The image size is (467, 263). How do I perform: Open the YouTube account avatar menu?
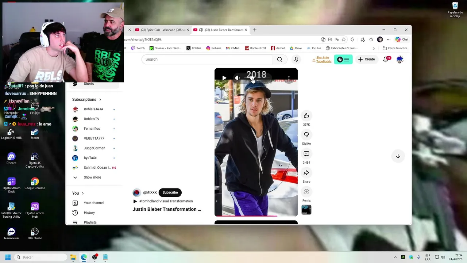[400, 59]
